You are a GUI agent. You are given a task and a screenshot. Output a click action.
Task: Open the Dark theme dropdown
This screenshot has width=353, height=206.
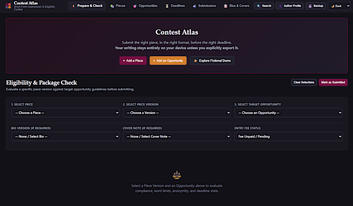click(x=339, y=6)
